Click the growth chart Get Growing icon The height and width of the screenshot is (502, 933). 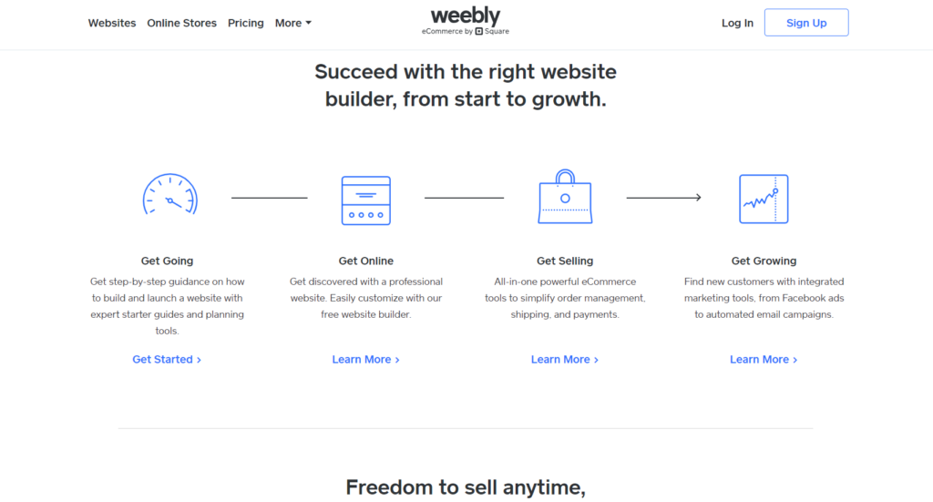point(764,199)
